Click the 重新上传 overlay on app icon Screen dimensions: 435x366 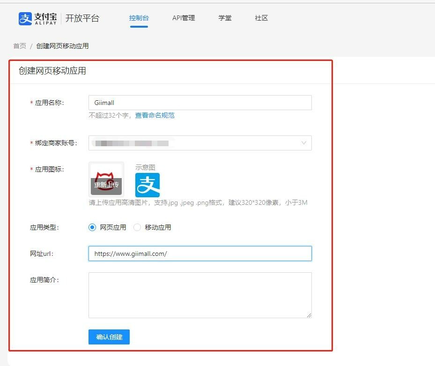click(106, 185)
